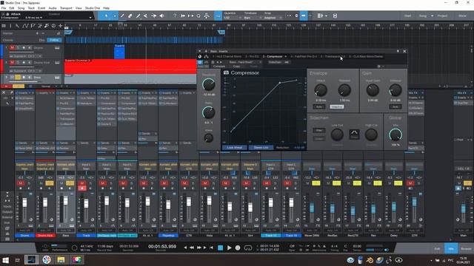Mute the Drums Kick track in arrangement
The width and height of the screenshot is (474, 266).
(12, 62)
